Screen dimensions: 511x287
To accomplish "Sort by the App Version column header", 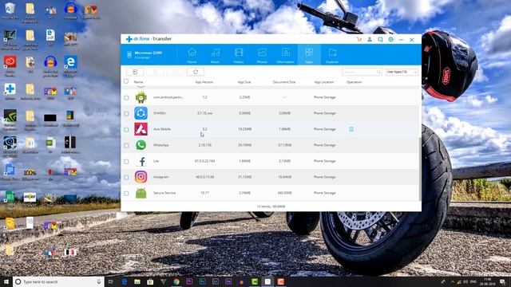I will pos(204,82).
